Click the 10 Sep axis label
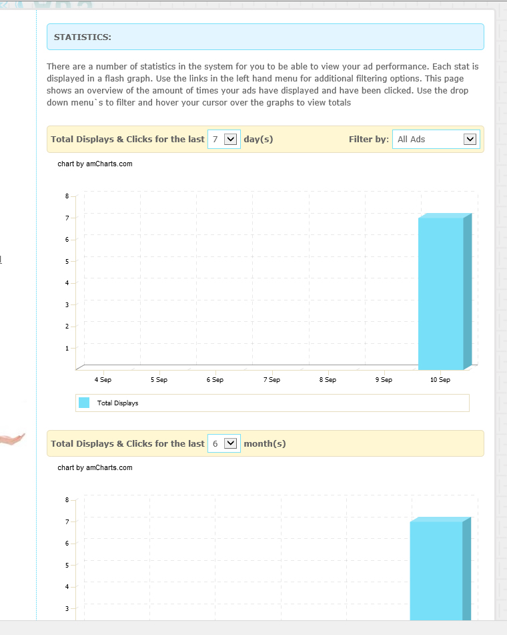507x635 pixels. [440, 380]
